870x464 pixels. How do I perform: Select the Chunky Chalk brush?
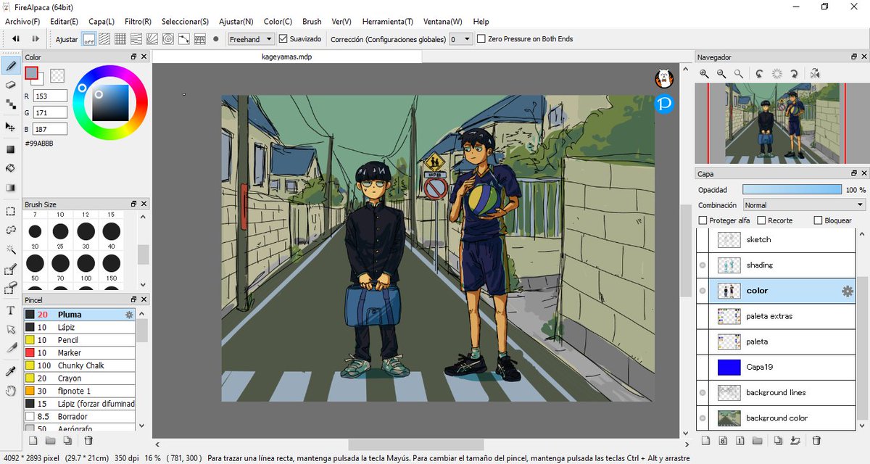click(79, 365)
